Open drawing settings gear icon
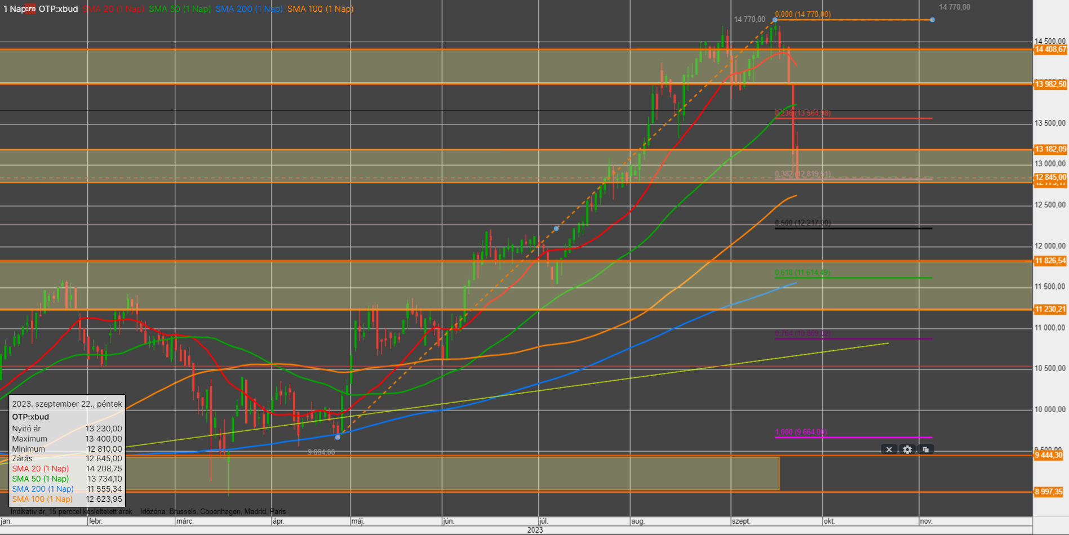This screenshot has height=535, width=1069. [907, 449]
